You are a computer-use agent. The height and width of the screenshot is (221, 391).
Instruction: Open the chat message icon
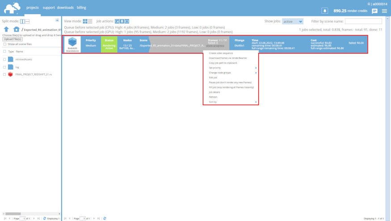coord(374,11)
